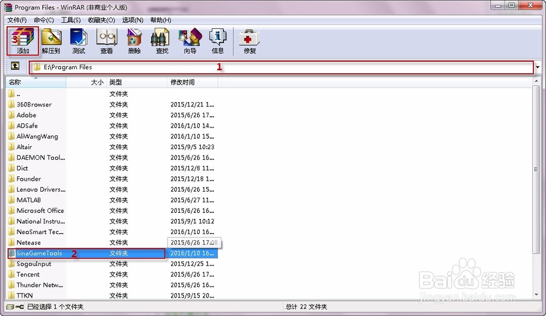Viewport: 546px width, 316px height.
Task: Click the Test (测试) toolbar icon
Action: click(79, 41)
